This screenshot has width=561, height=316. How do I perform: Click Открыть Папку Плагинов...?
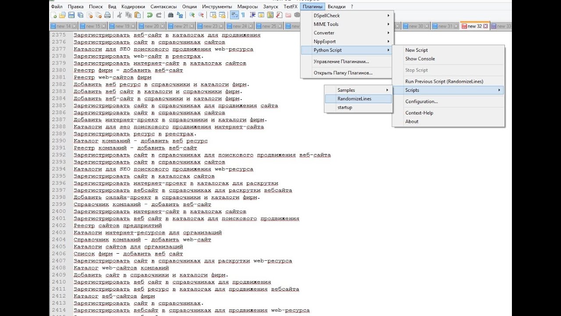[x=347, y=73]
